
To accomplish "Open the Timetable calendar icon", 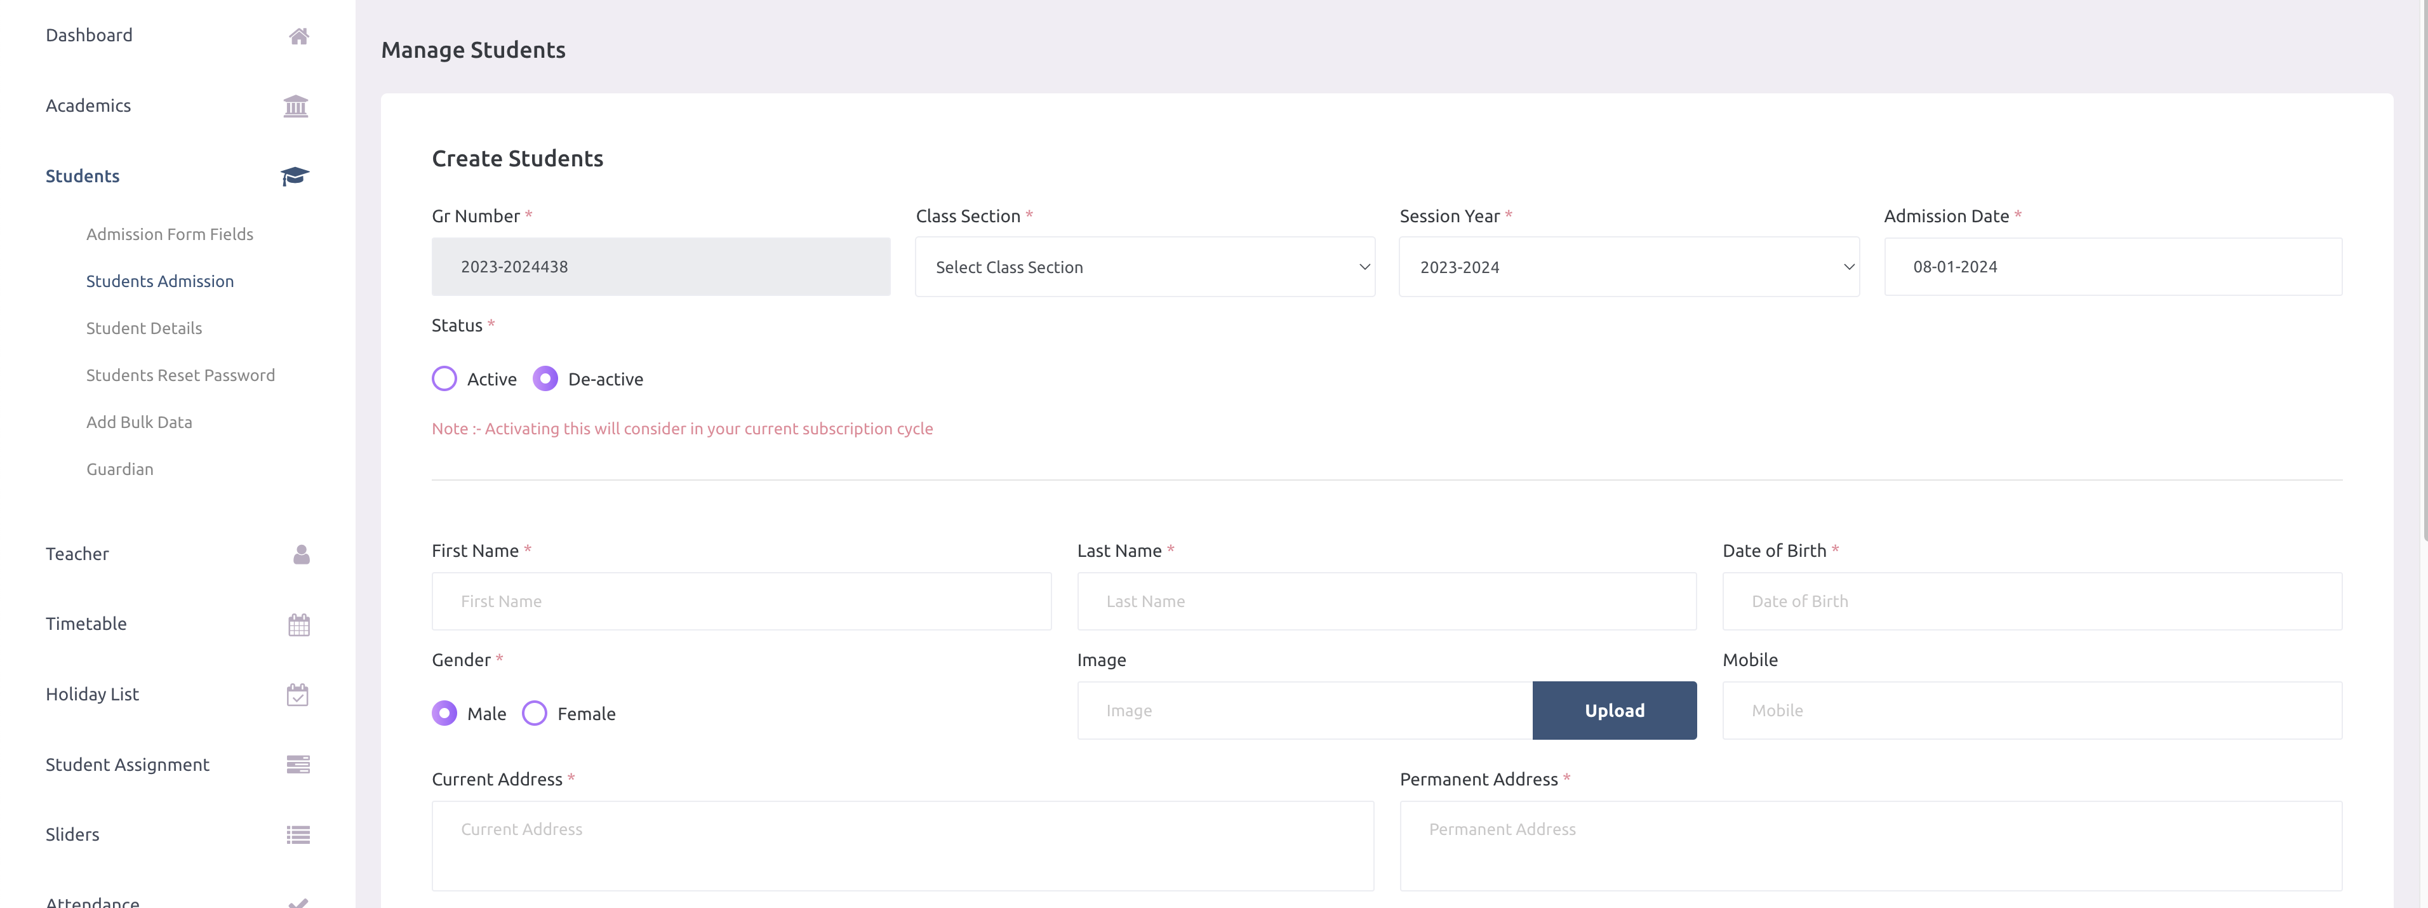I will 298,624.
